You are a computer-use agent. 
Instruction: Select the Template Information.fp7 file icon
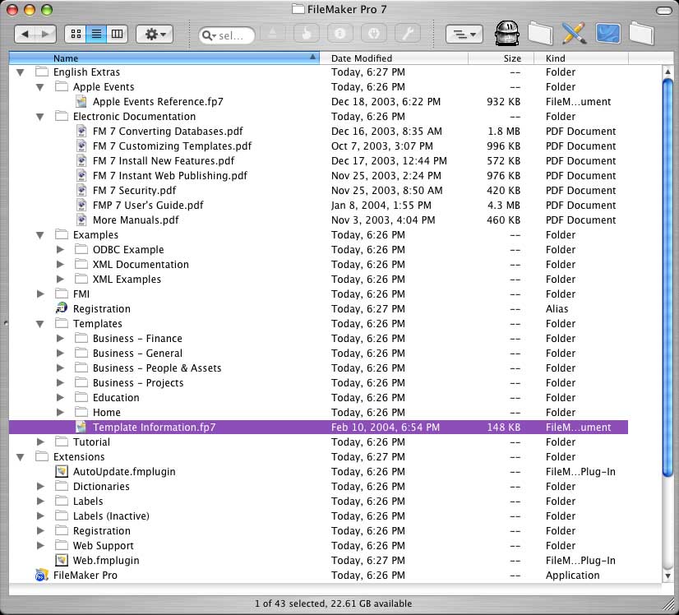(81, 427)
